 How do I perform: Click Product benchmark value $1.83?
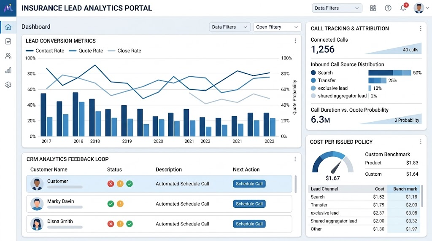pyautogui.click(x=412, y=163)
